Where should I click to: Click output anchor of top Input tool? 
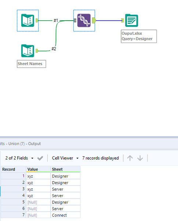pyautogui.click(x=37, y=21)
